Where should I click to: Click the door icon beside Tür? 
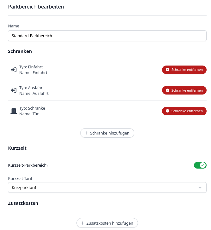coord(14,111)
